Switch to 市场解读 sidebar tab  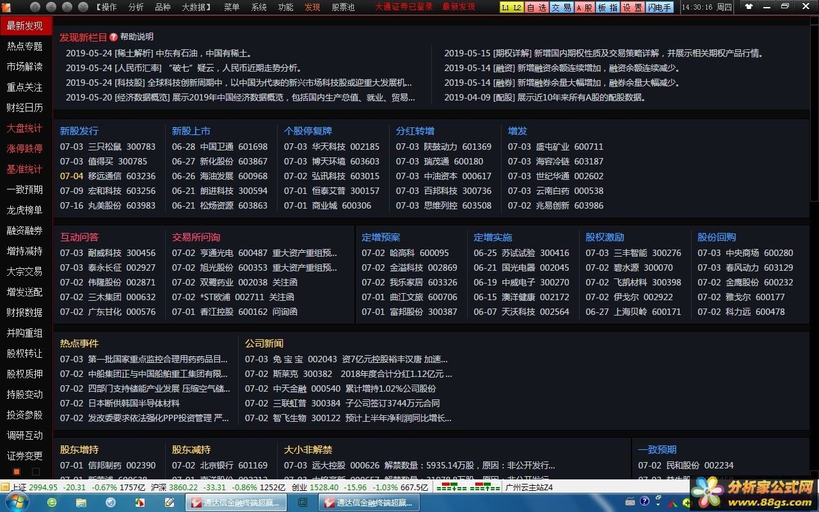[x=25, y=67]
